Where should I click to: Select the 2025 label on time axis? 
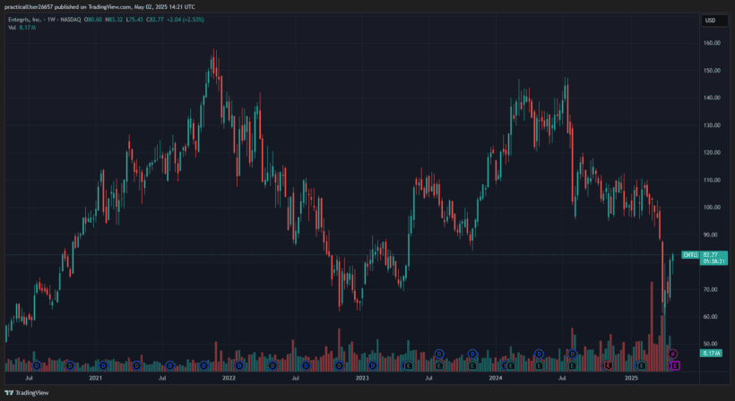click(631, 379)
